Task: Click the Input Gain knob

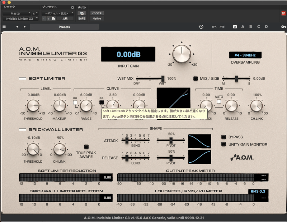Action: tap(182, 54)
